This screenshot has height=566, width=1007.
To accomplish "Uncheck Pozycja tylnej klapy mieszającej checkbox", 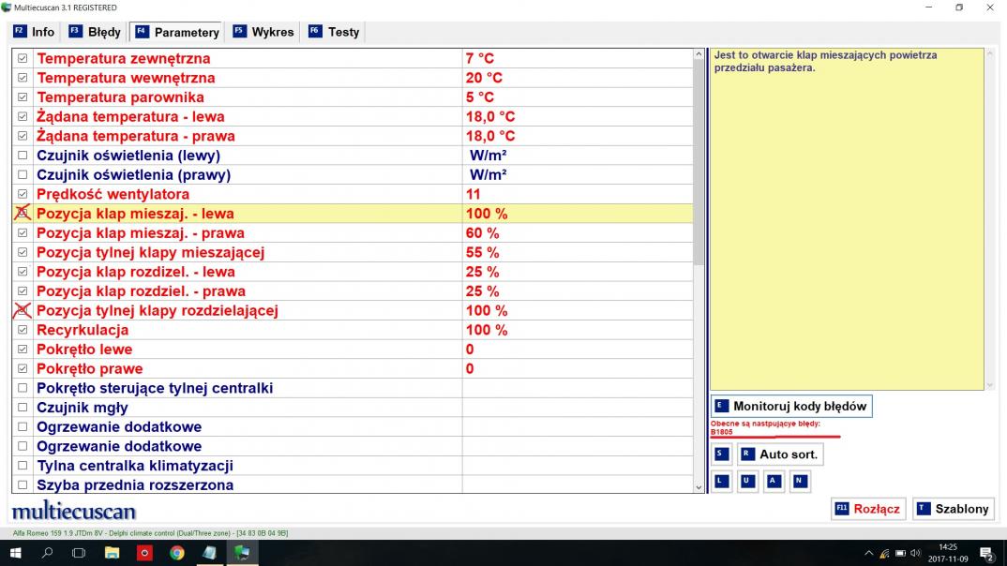I will [23, 252].
